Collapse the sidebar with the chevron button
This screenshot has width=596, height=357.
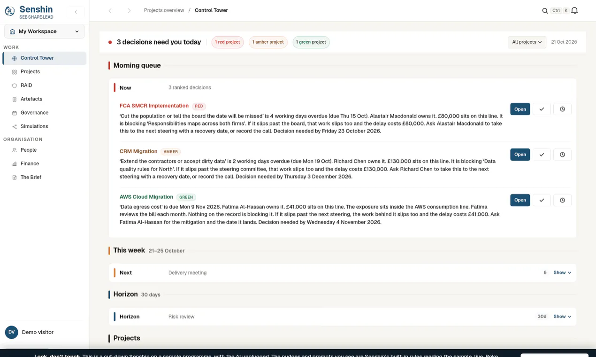coord(76,12)
